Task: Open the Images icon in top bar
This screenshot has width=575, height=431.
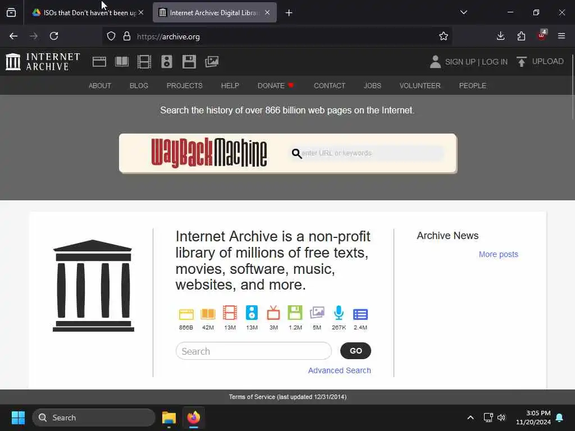Action: pyautogui.click(x=212, y=62)
